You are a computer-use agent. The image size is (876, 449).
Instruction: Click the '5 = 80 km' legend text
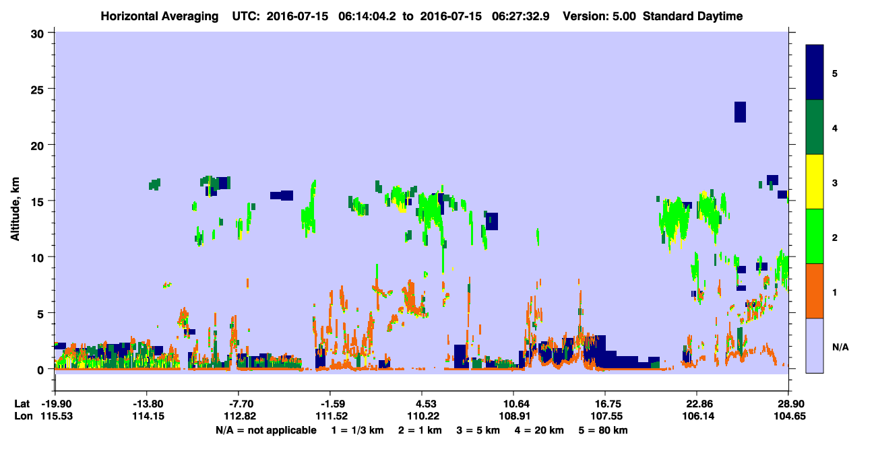604,430
